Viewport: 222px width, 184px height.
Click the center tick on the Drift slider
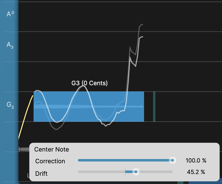(x=125, y=172)
